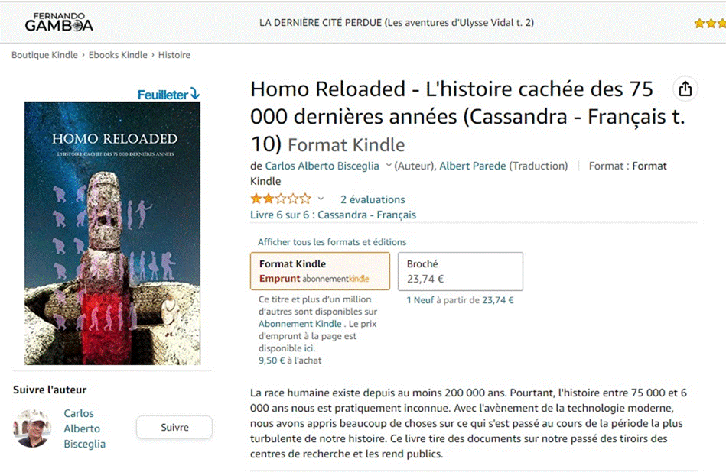Click Carlos Alberto Bisceglia's profile photo
Image resolution: width=726 pixels, height=472 pixels.
[x=32, y=428]
